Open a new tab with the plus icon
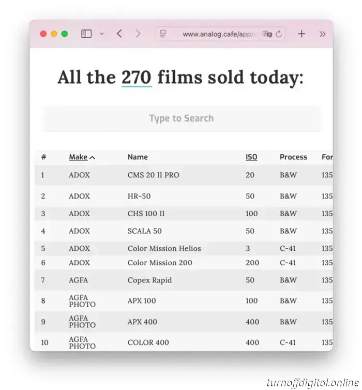The image size is (362, 390). tap(301, 34)
